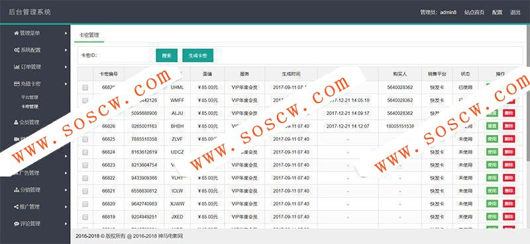Screen dimensions: 530x244
Task: Click 退出 to log out
Action: (x=515, y=12)
